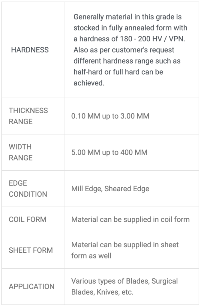201x307 pixels.
Task: Select the Mill Edge, Sheared Edge text
Action: point(110,189)
